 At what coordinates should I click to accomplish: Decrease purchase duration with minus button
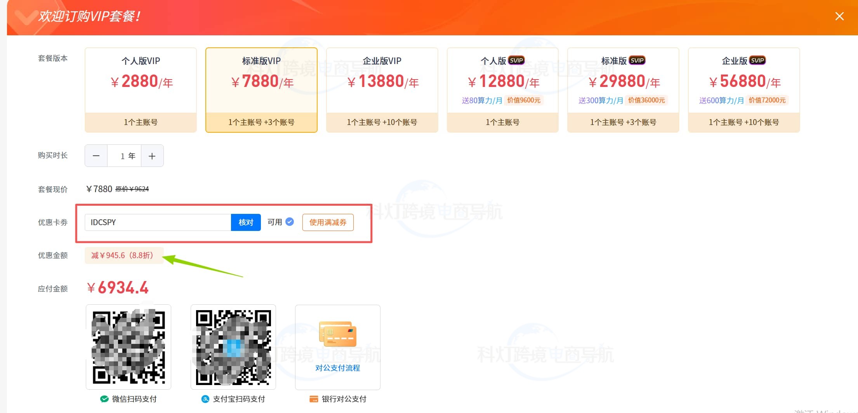coord(96,156)
